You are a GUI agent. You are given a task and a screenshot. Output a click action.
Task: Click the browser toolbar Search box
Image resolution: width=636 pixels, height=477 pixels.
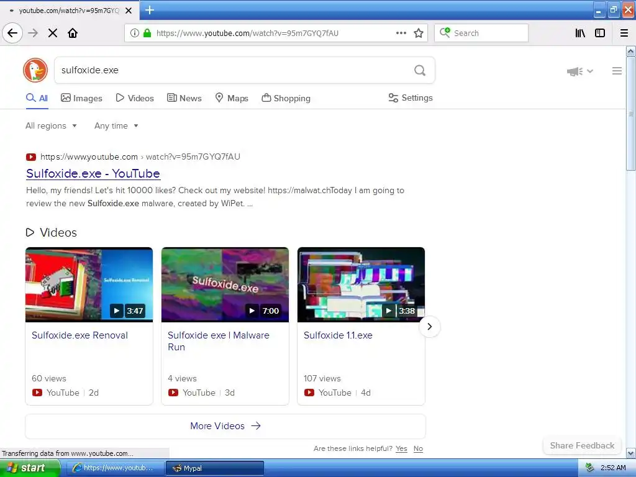[481, 33]
